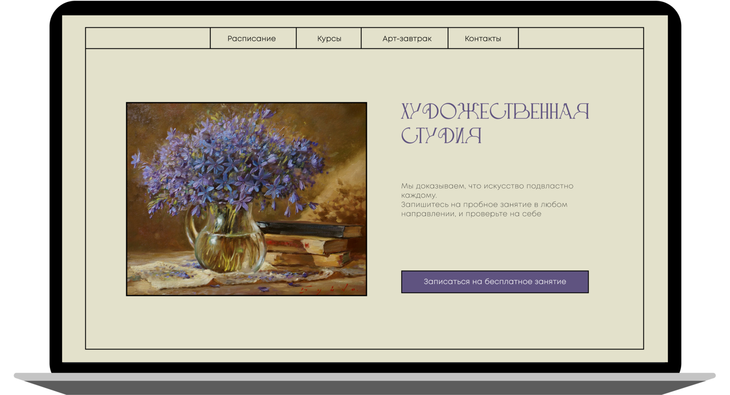Click the word СТУДИЯ in the heading

pyautogui.click(x=441, y=136)
